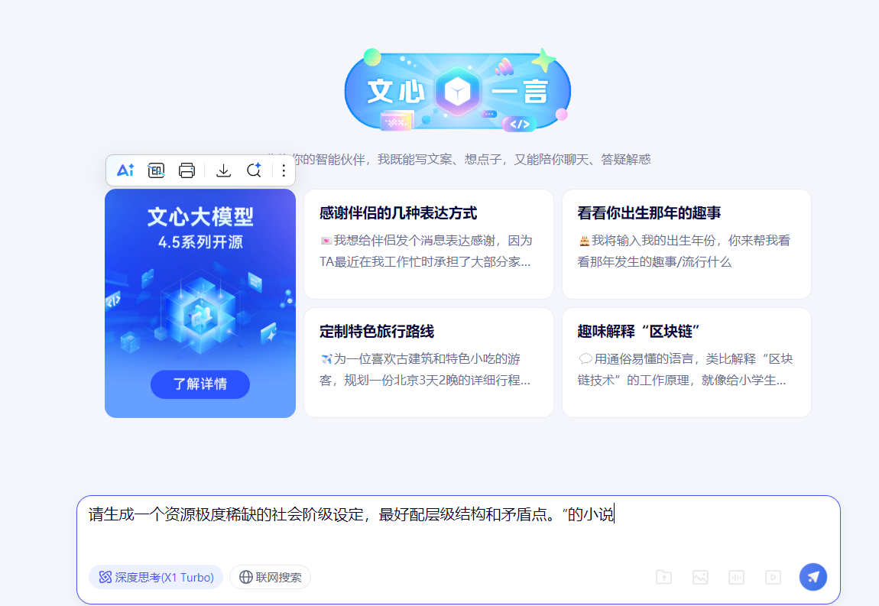This screenshot has height=606, width=879.
Task: Click the image text recognition icon
Action: (x=157, y=170)
